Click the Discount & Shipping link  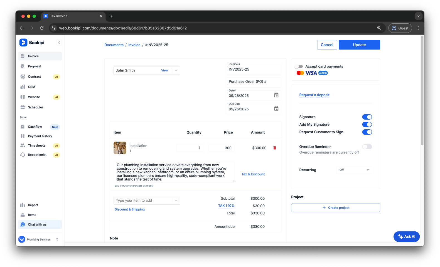pos(130,209)
